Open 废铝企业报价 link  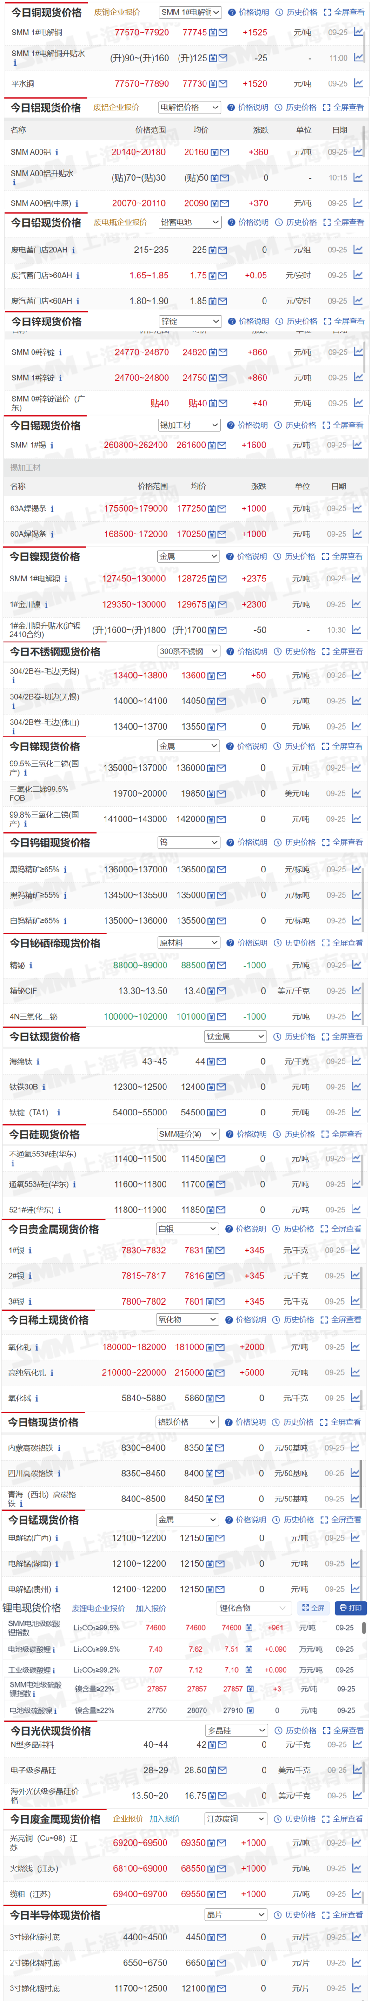click(117, 107)
